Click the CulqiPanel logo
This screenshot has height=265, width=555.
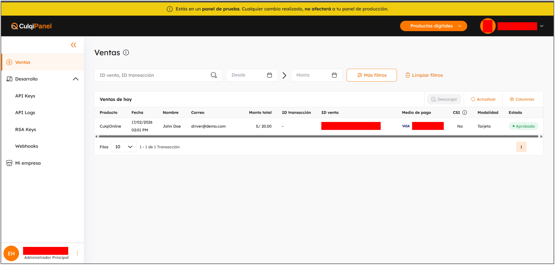coord(31,26)
